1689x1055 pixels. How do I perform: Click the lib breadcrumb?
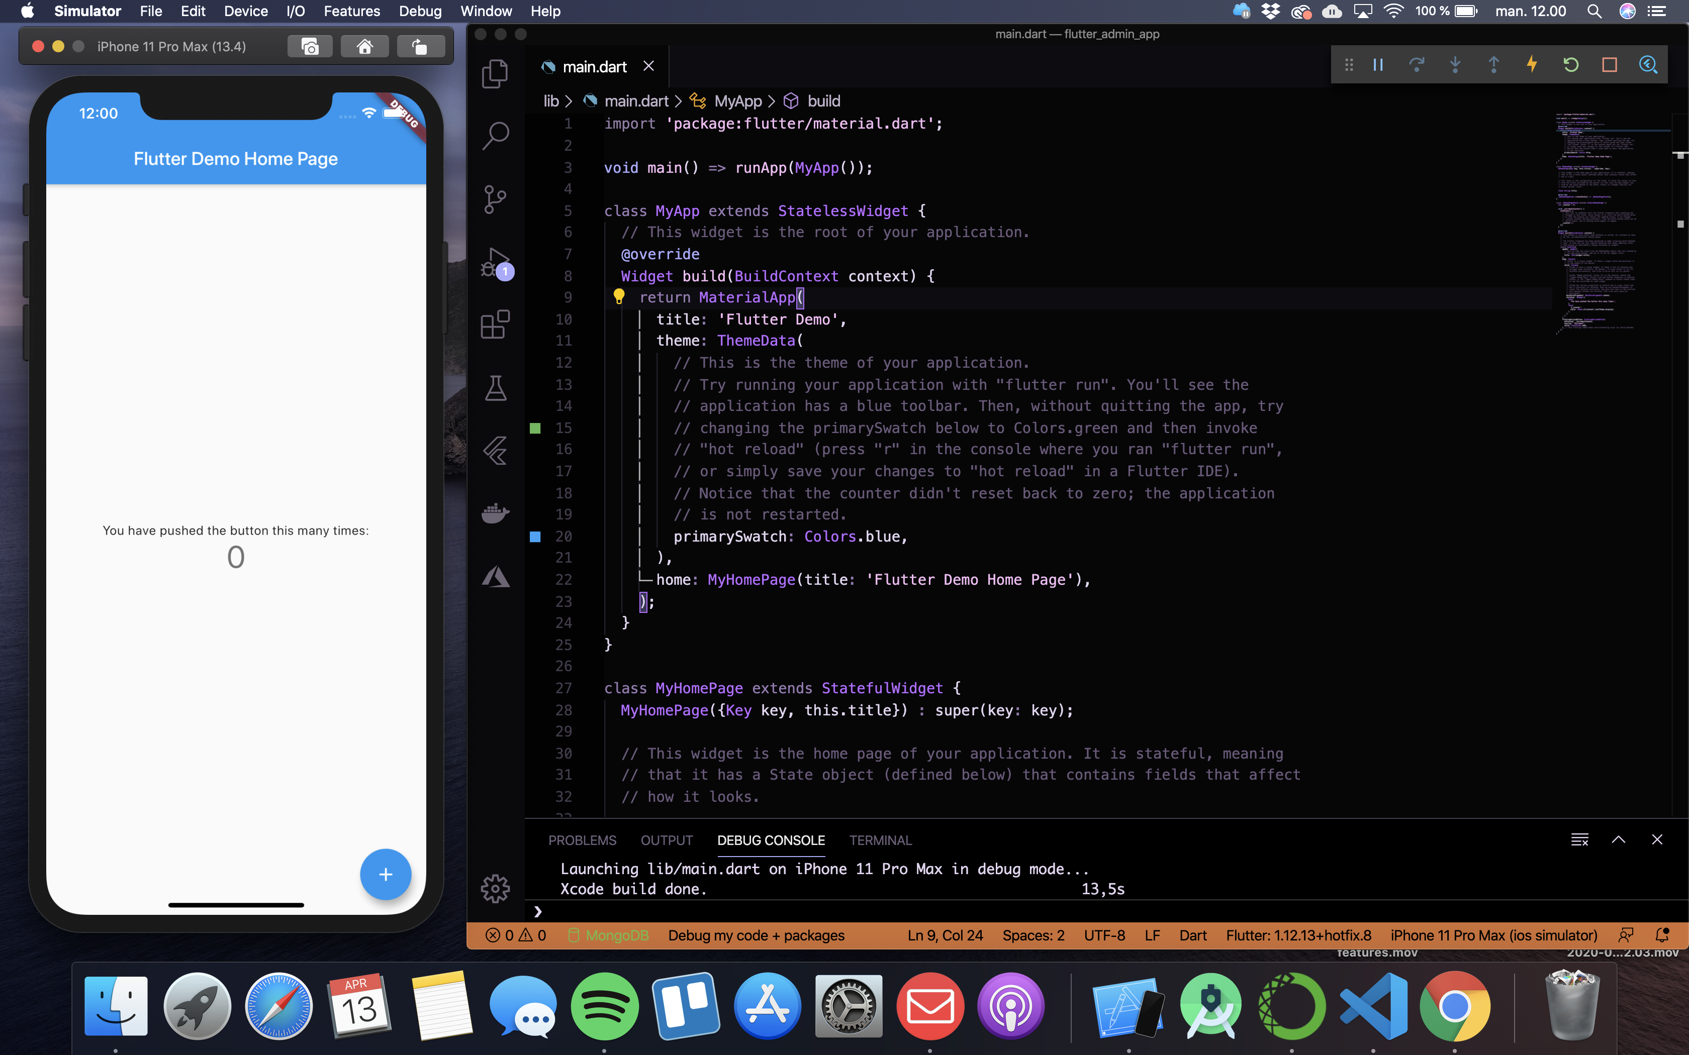551,101
